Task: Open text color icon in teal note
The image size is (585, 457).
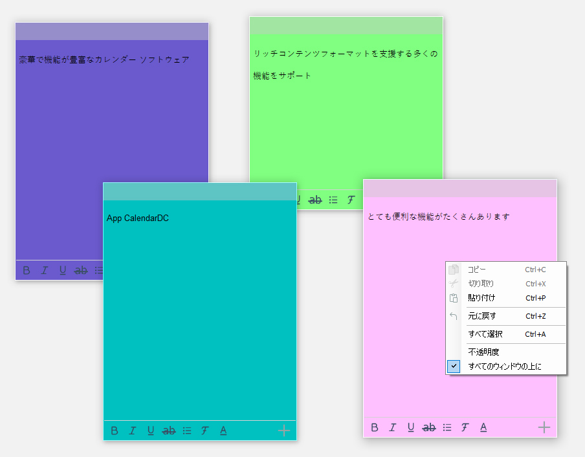Action: pos(223,430)
